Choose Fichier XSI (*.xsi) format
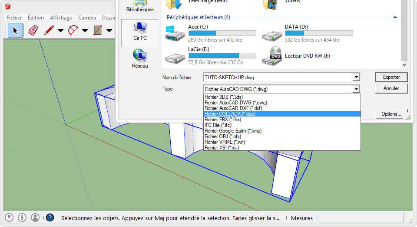 tap(282, 148)
